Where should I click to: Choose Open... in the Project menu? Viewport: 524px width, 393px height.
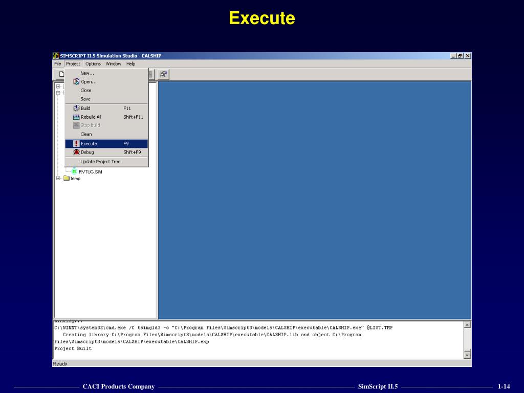click(x=106, y=82)
